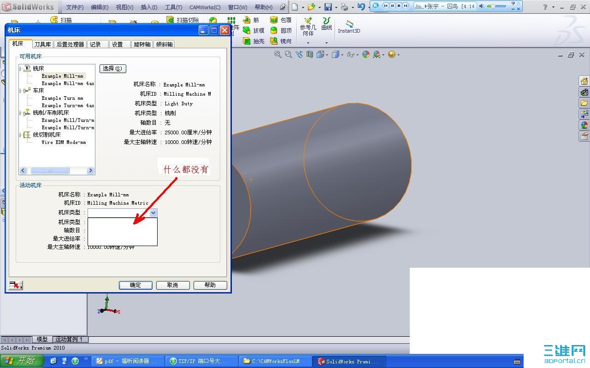Mute the music player speaker icon

coord(482,6)
